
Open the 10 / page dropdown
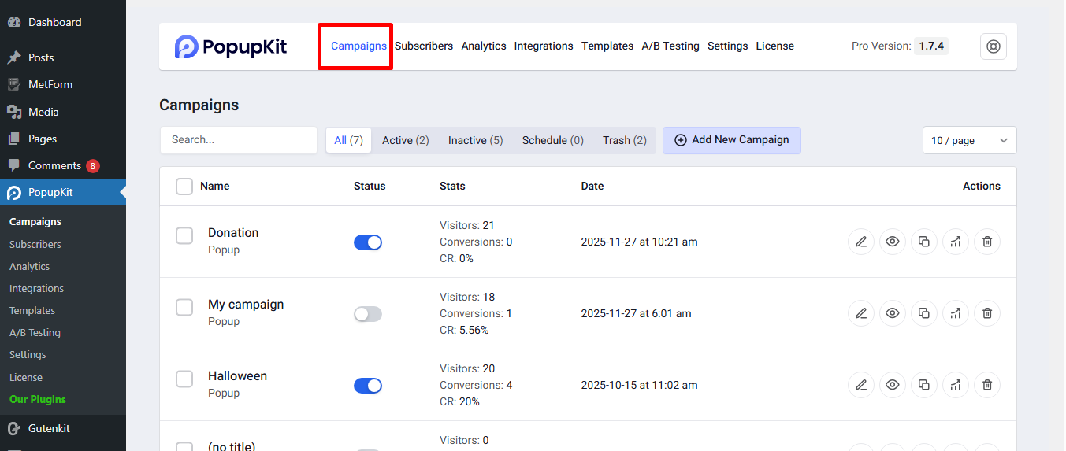969,140
